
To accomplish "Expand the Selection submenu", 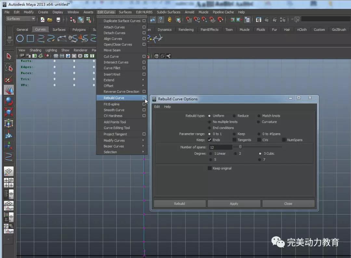I will (122, 152).
